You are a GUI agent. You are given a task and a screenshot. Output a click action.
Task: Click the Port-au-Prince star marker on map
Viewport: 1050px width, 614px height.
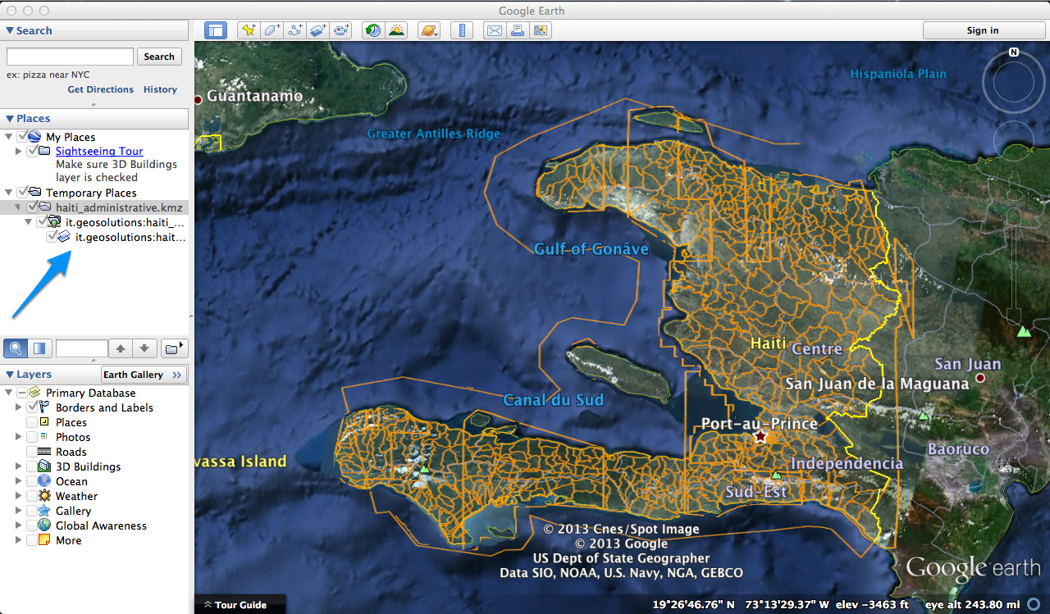click(x=760, y=437)
